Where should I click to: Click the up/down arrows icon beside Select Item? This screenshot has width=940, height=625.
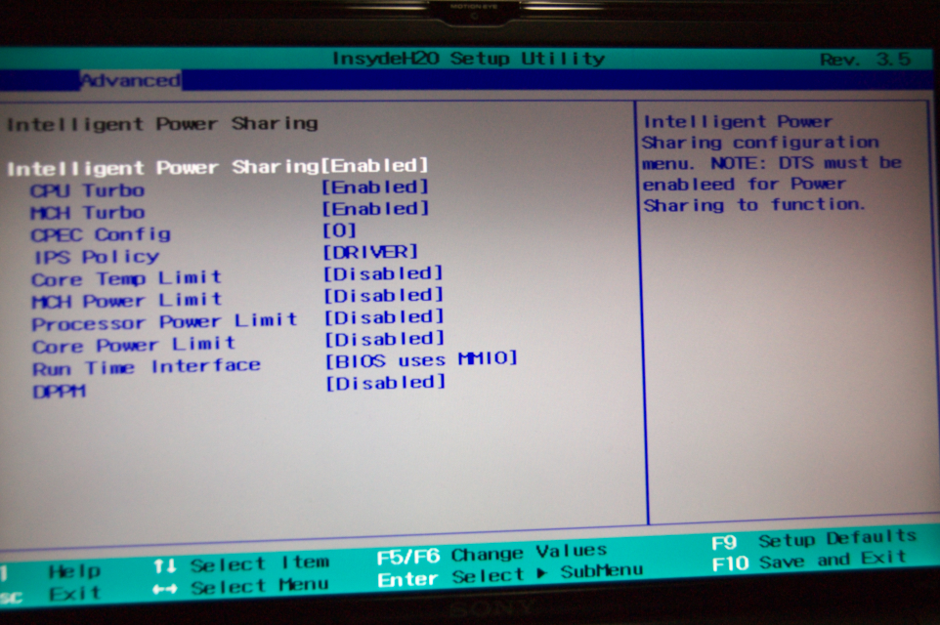[165, 565]
